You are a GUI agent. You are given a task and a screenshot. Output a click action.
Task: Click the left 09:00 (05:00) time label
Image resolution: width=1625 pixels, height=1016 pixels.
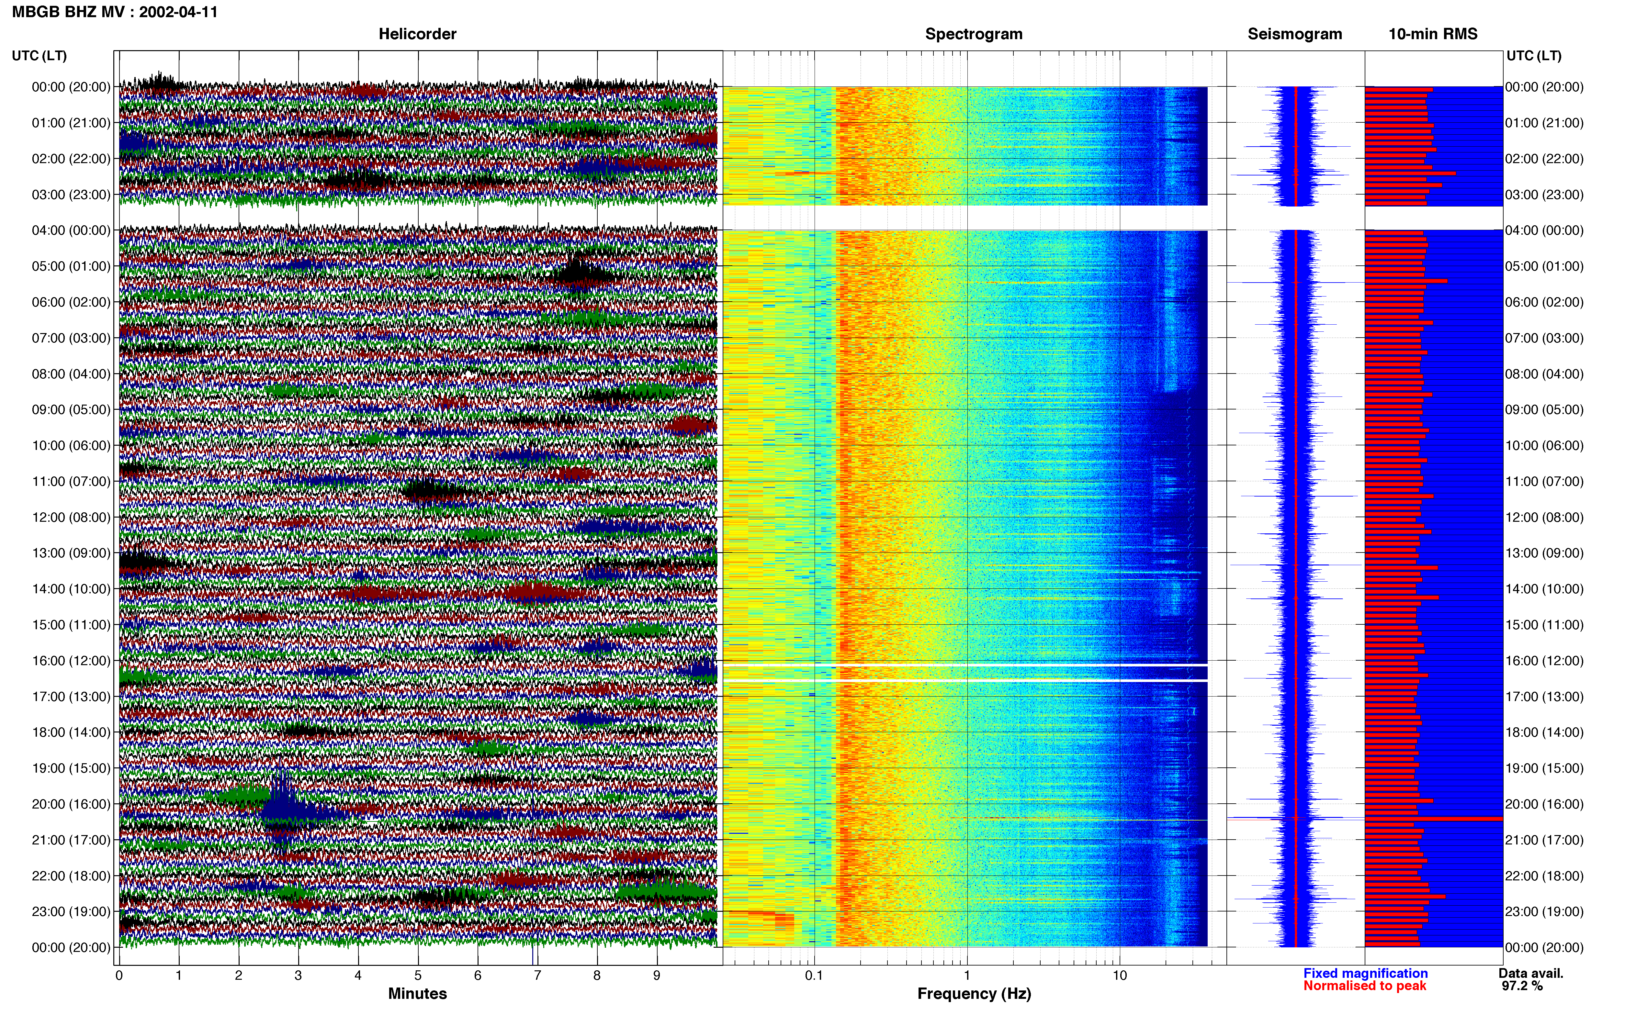pos(71,410)
